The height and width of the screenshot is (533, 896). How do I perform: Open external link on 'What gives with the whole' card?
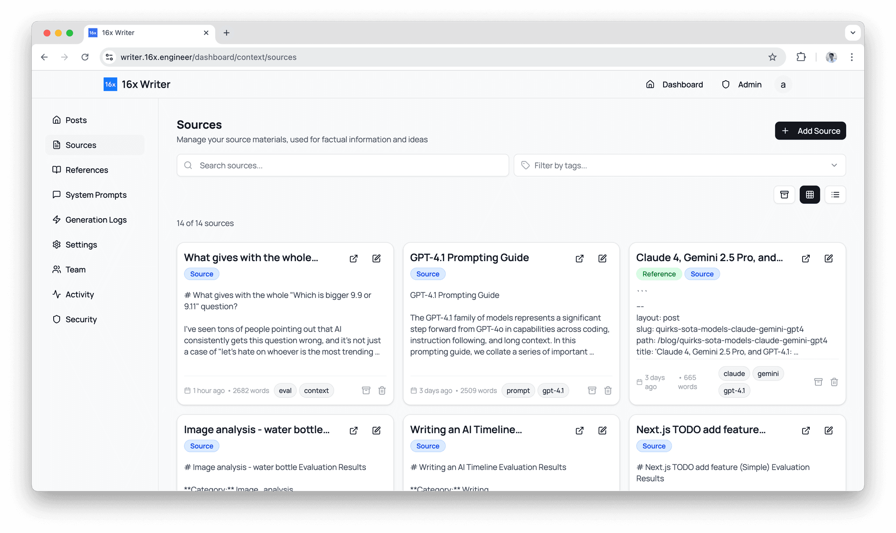pos(354,258)
